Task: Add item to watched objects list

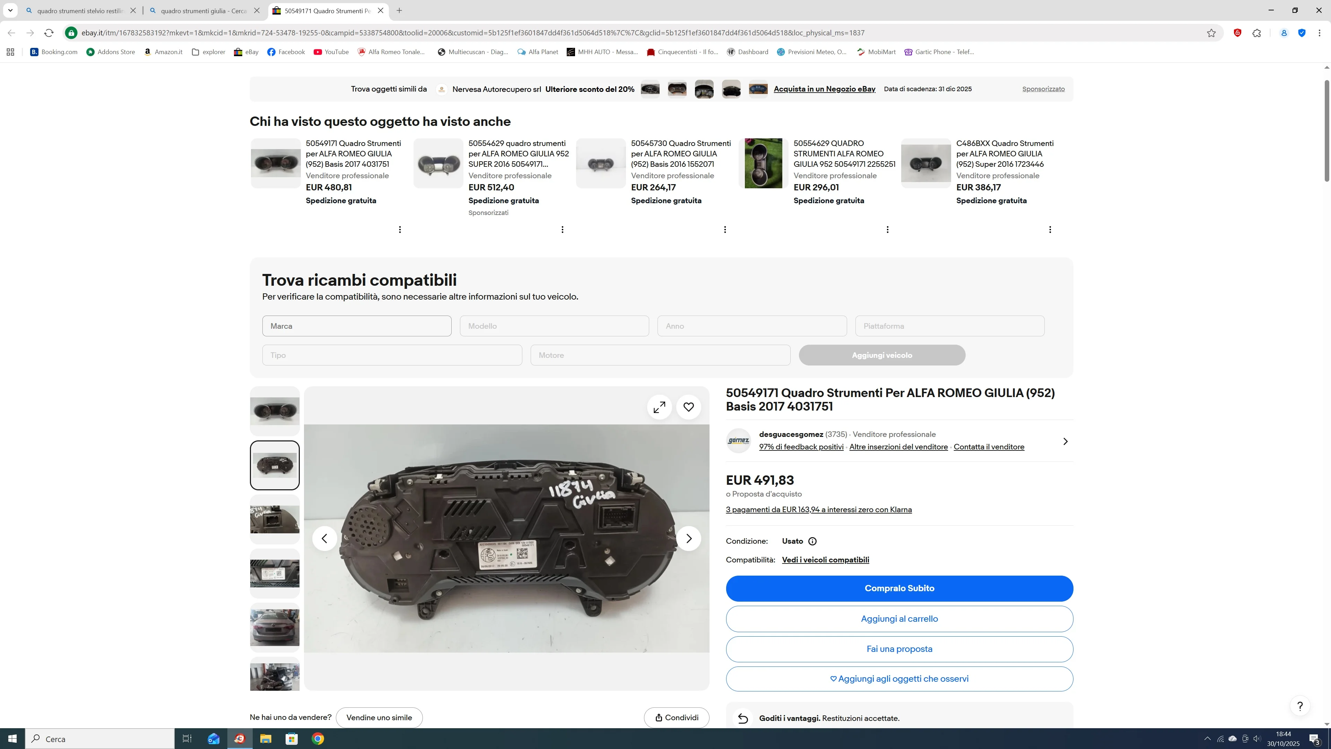Action: tap(899, 679)
